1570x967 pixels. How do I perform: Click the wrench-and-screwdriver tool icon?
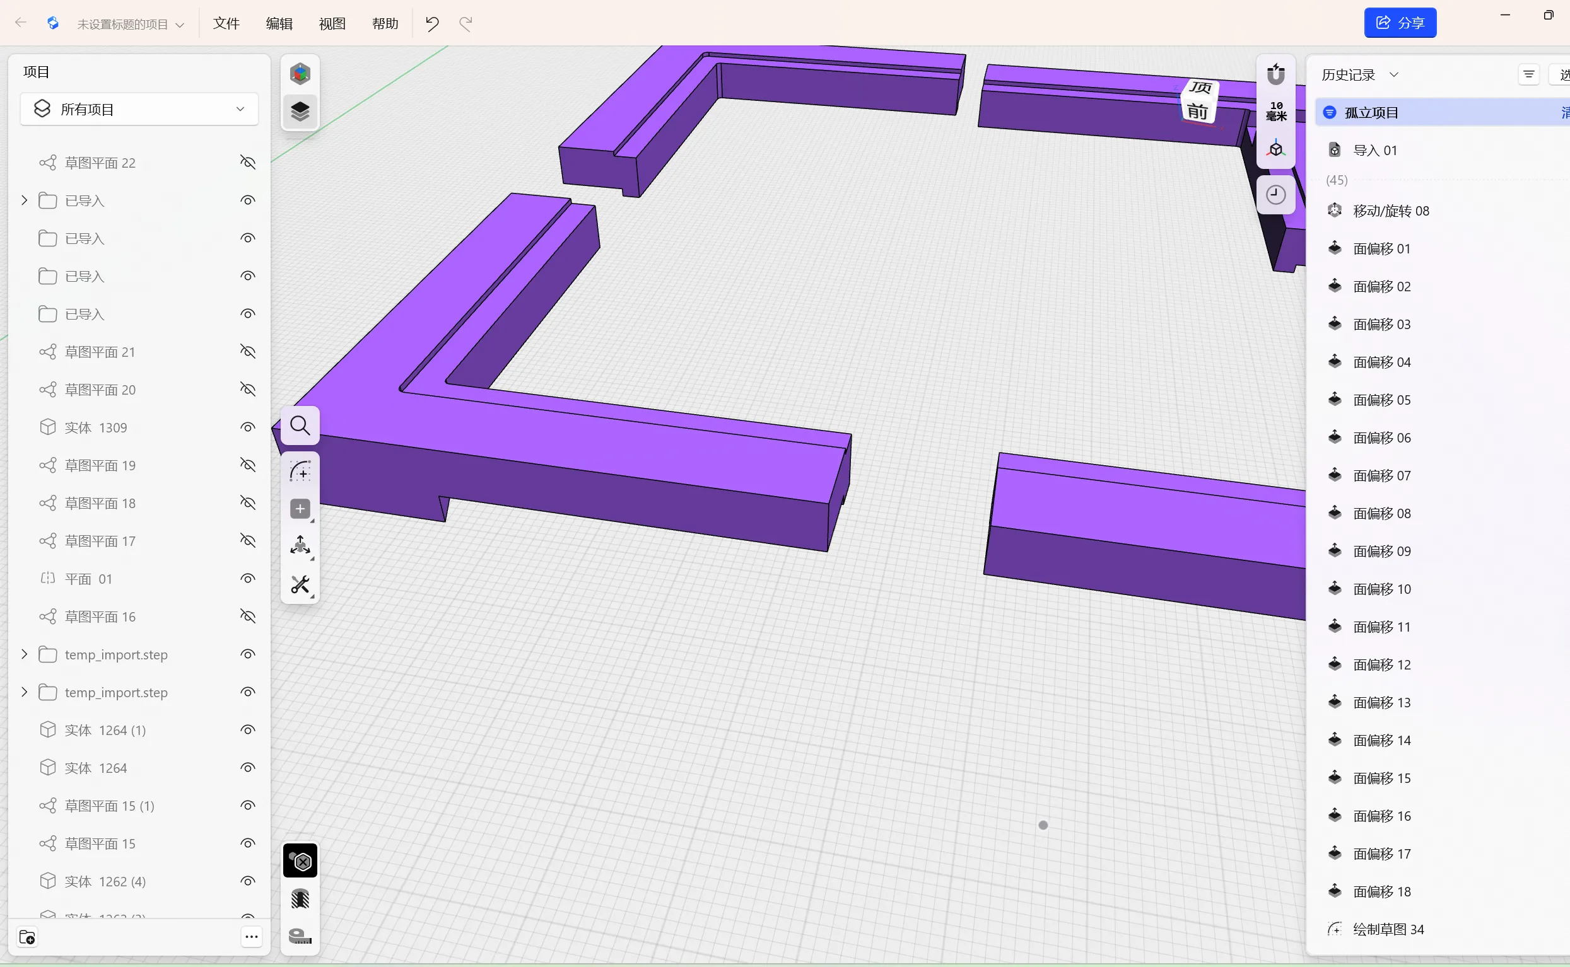coord(300,584)
